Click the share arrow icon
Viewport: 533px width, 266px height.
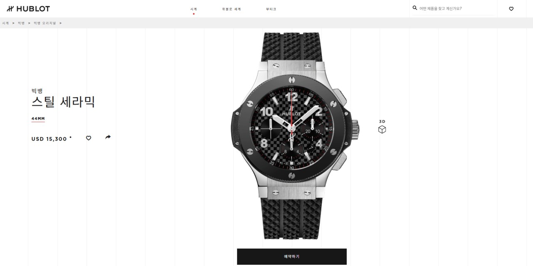coord(108,137)
